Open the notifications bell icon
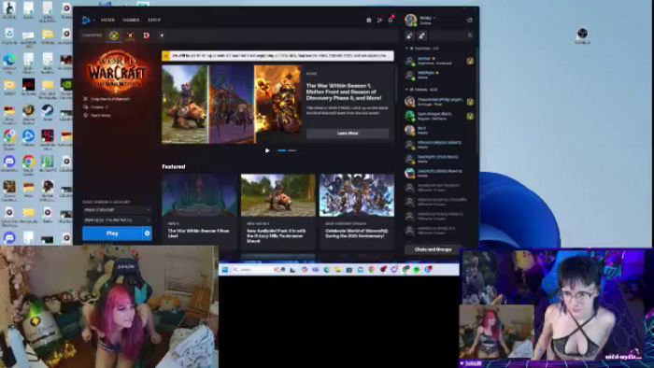 391,20
